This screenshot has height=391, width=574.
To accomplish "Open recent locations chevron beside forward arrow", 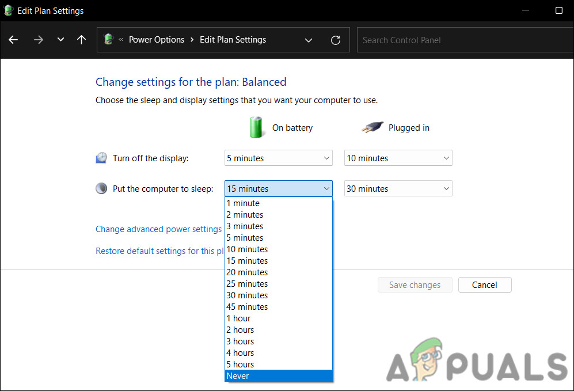I will click(x=61, y=40).
